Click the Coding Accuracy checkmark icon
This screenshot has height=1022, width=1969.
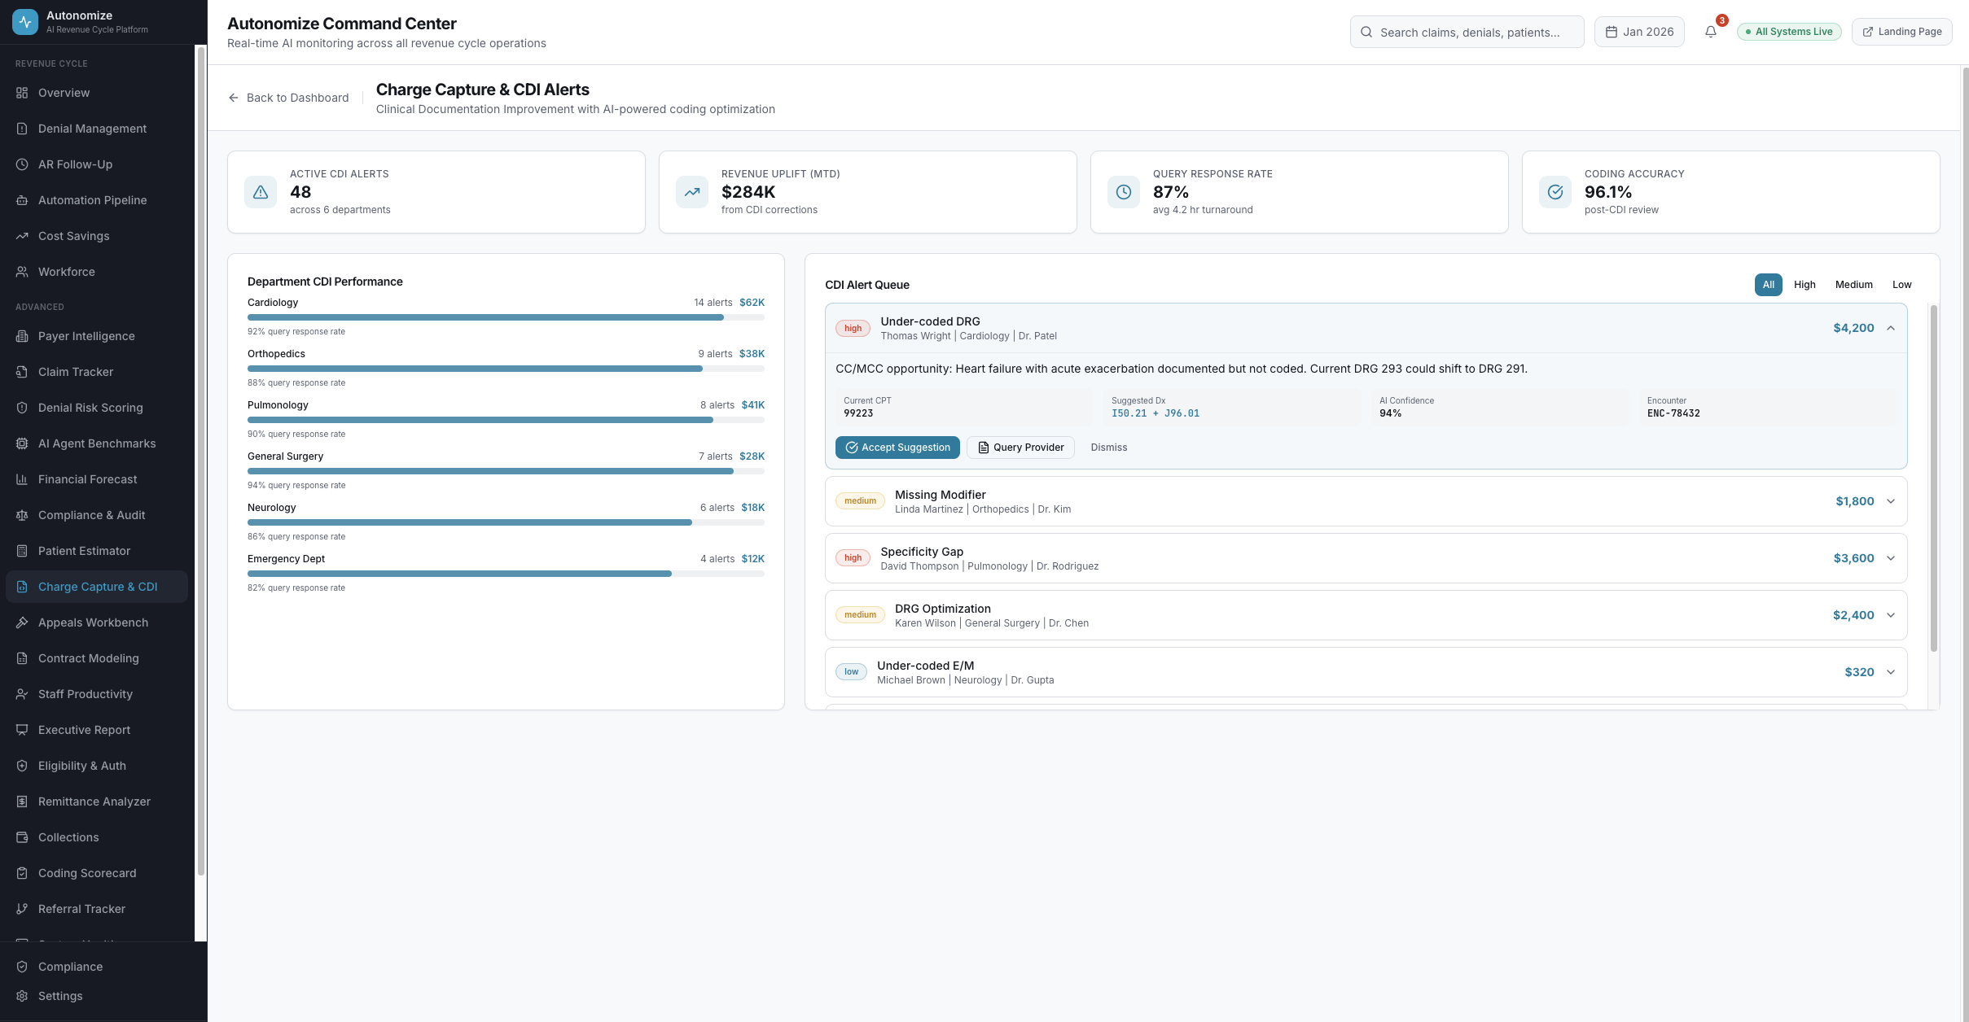coord(1555,192)
